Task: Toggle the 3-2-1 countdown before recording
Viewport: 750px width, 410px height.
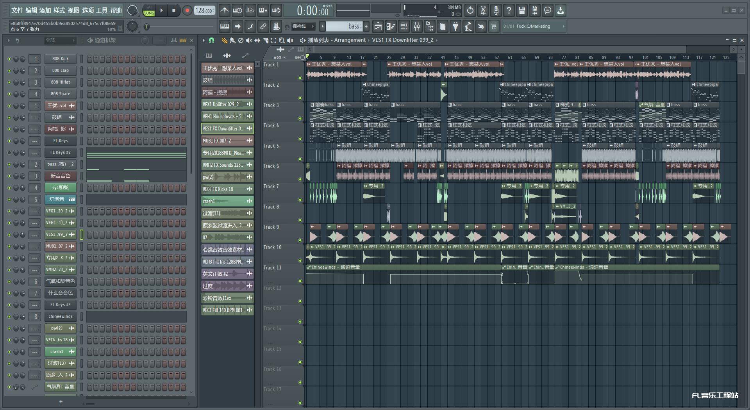Action: [250, 11]
